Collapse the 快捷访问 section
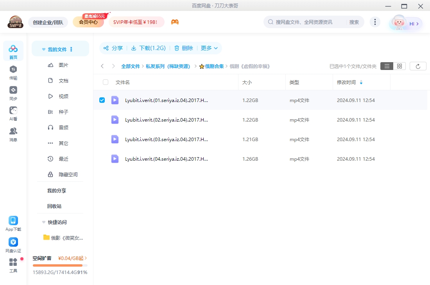430x285 pixels. coord(43,222)
